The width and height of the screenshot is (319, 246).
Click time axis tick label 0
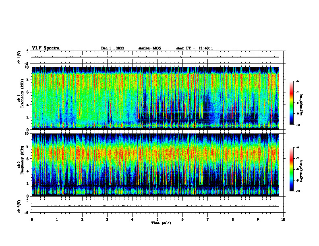coord(32,219)
